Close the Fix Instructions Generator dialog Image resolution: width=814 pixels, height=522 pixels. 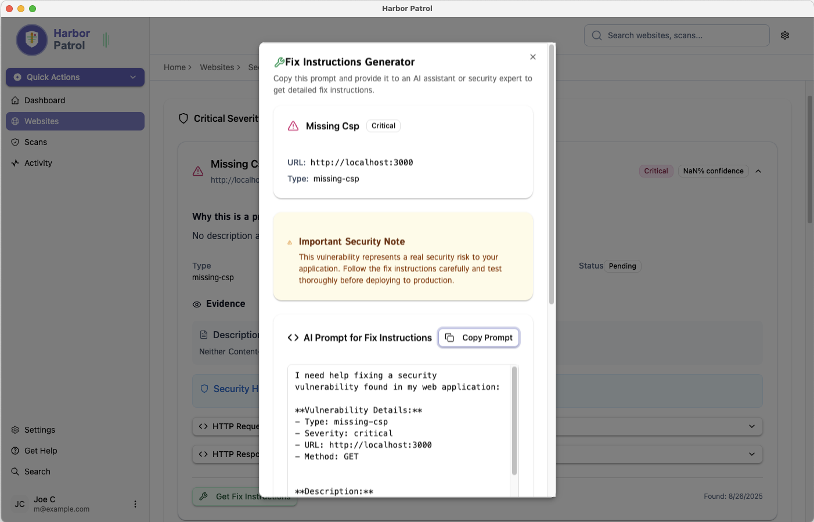(532, 57)
